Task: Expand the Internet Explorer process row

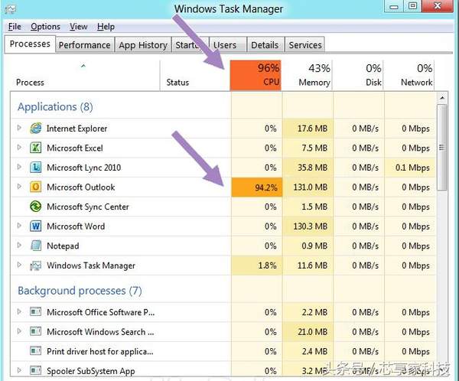Action: click(x=19, y=129)
